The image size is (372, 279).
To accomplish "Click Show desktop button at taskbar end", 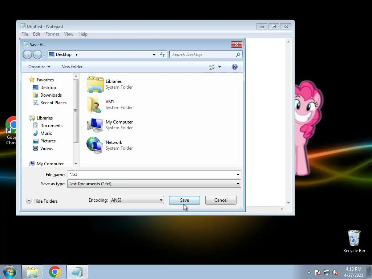I will 369,272.
